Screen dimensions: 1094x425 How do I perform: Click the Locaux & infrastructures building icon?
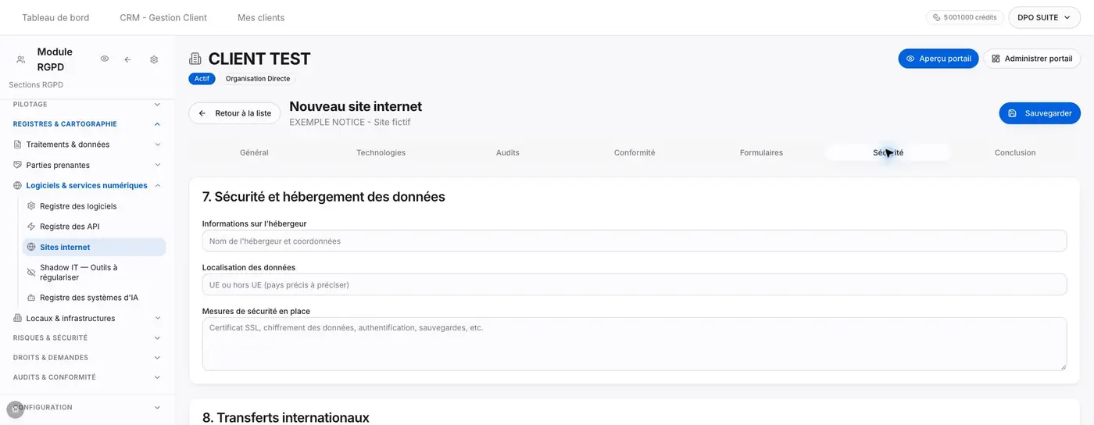[x=18, y=318]
